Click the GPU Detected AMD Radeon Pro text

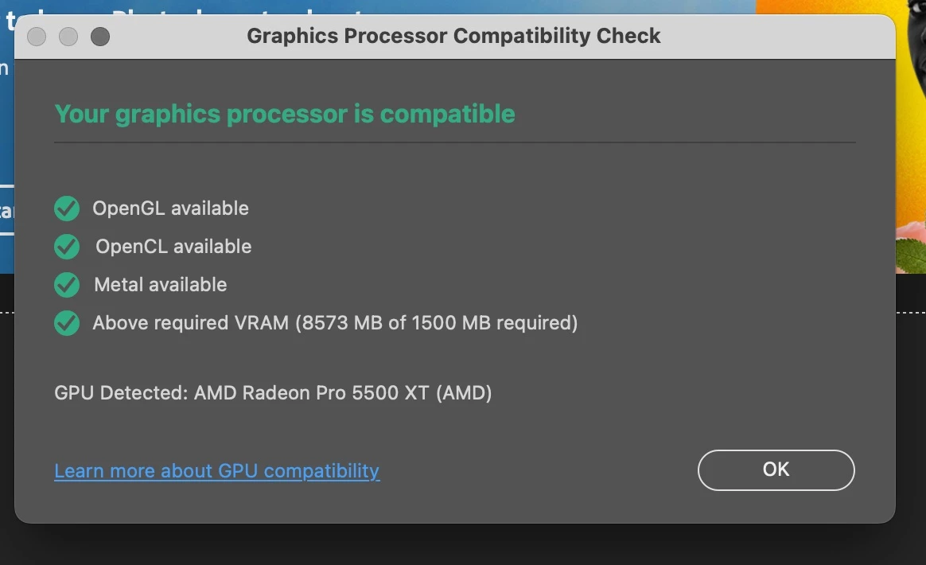(273, 393)
